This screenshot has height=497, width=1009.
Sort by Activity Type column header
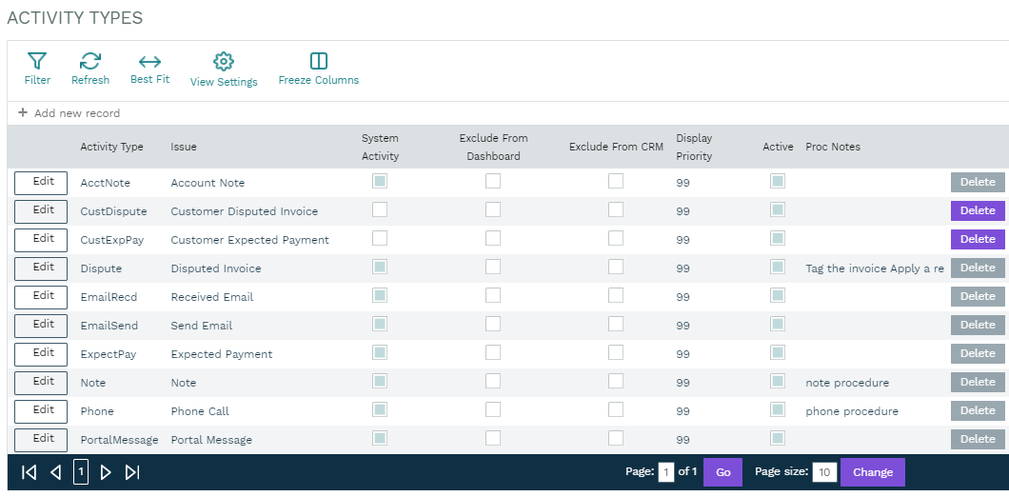(111, 147)
